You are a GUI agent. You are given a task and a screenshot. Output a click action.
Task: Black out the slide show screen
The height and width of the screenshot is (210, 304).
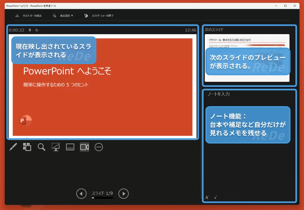(56, 147)
